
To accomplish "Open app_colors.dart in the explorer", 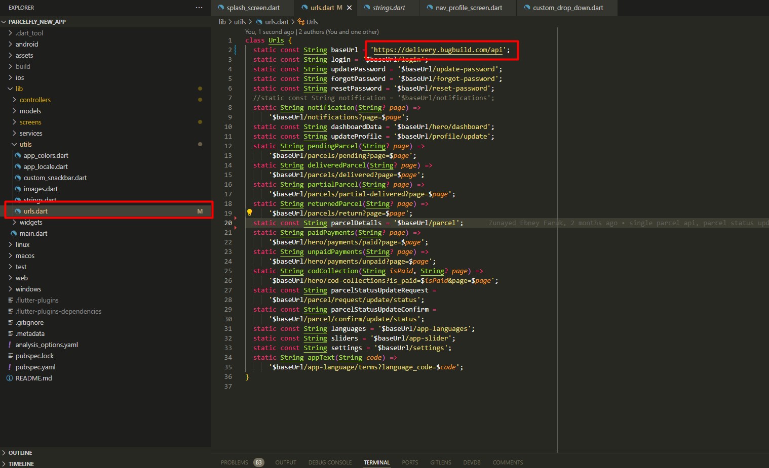I will (46, 155).
